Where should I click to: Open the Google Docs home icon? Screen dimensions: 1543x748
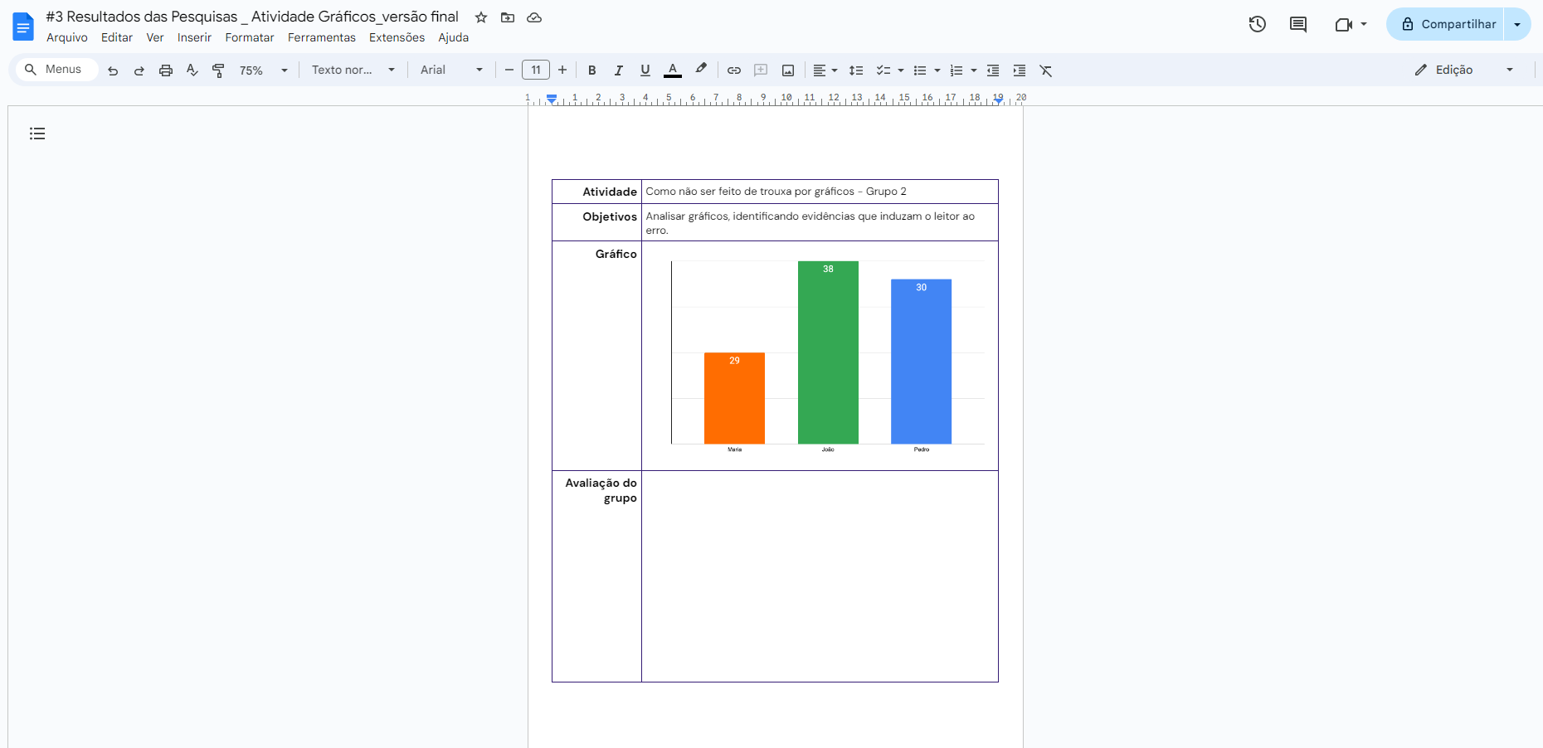tap(23, 27)
